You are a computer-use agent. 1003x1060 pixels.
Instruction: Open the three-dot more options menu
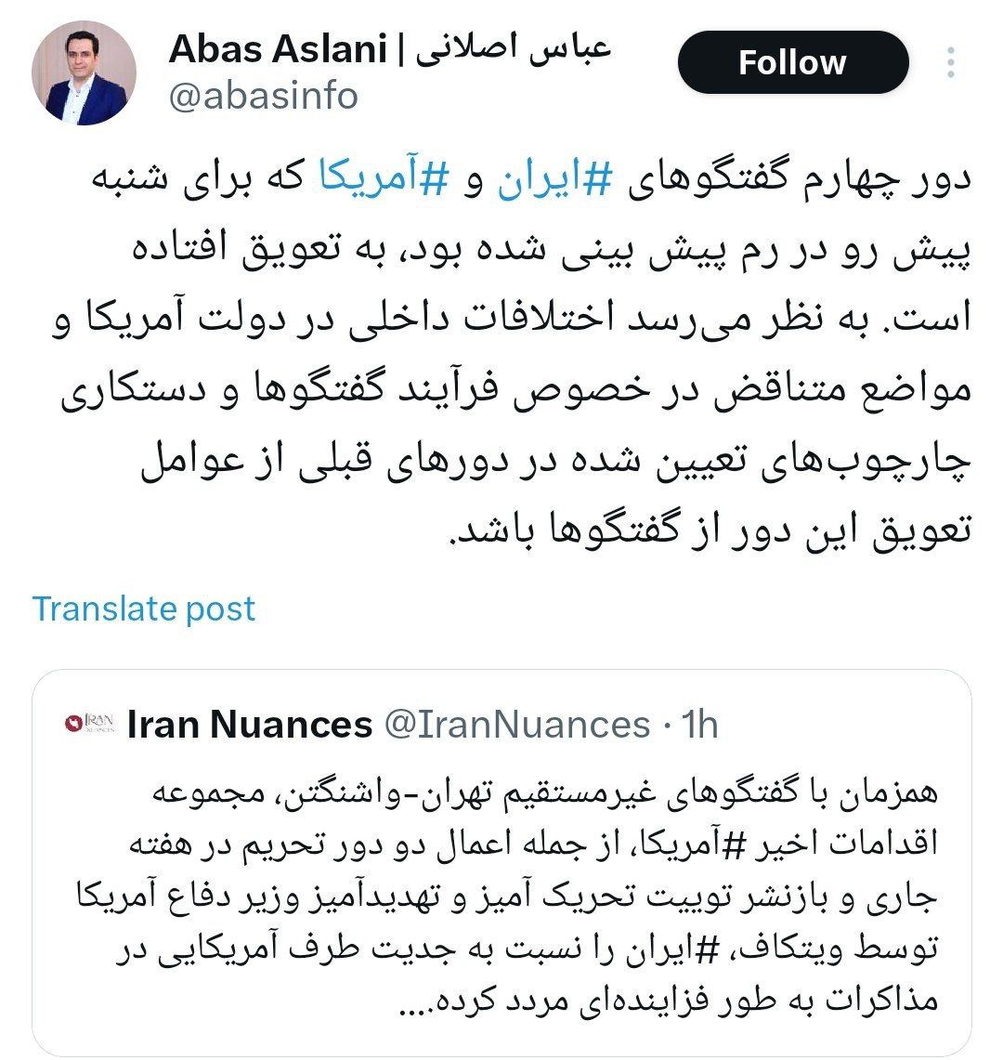pyautogui.click(x=950, y=62)
